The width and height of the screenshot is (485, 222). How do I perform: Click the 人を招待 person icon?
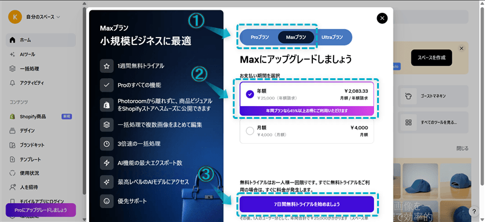[12, 187]
